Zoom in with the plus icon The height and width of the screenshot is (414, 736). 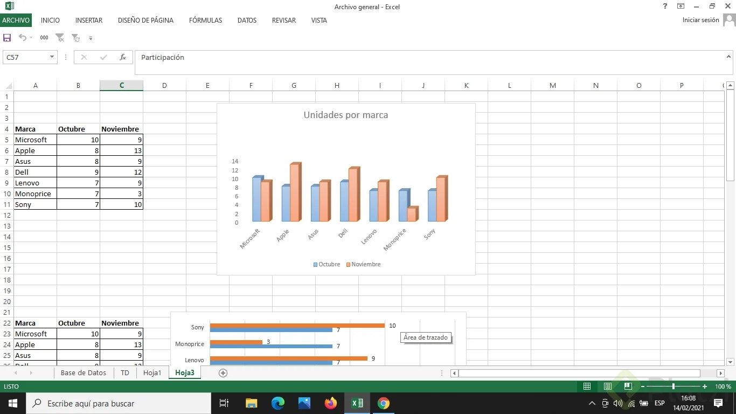705,387
